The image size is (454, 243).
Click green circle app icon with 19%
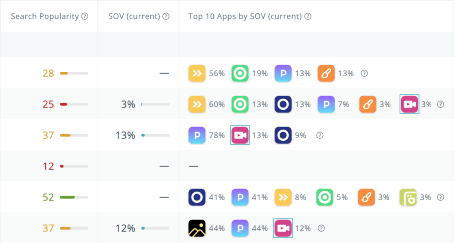pyautogui.click(x=240, y=73)
